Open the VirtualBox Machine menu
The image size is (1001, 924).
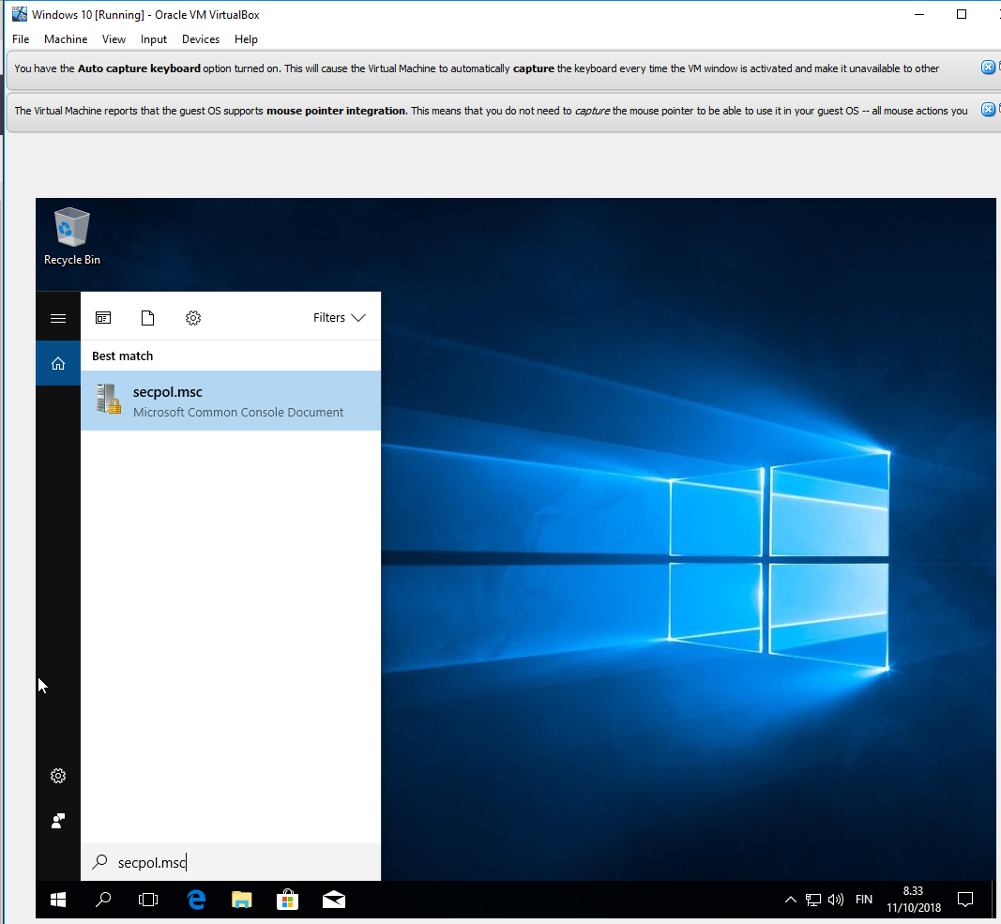click(x=66, y=39)
